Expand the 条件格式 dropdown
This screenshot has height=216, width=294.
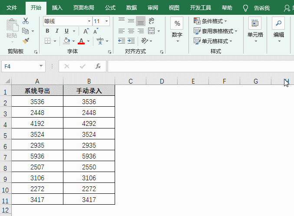click(225, 21)
